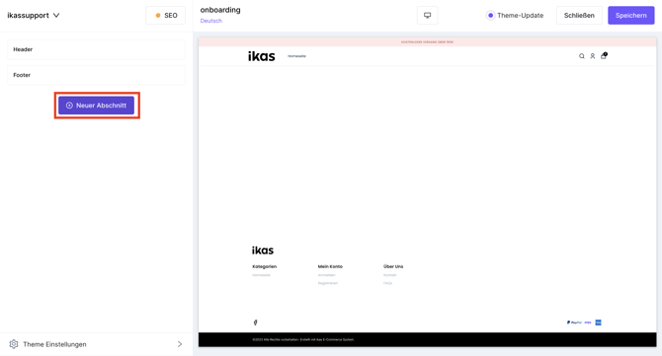Switch preview with the desktop device icon

pos(427,15)
